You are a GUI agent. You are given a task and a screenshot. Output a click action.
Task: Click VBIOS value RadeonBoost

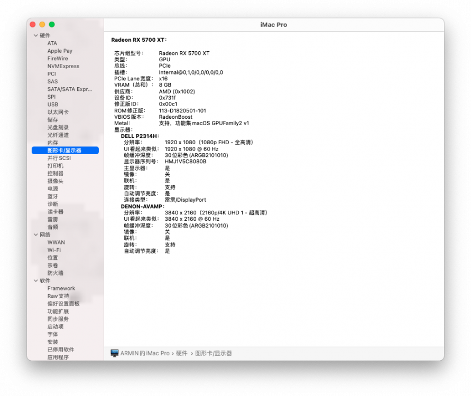pos(176,117)
